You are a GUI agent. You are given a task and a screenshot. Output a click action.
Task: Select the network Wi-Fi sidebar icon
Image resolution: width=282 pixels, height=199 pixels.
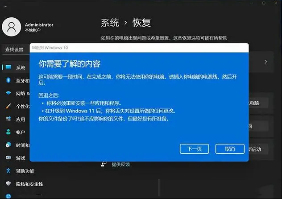point(8,93)
